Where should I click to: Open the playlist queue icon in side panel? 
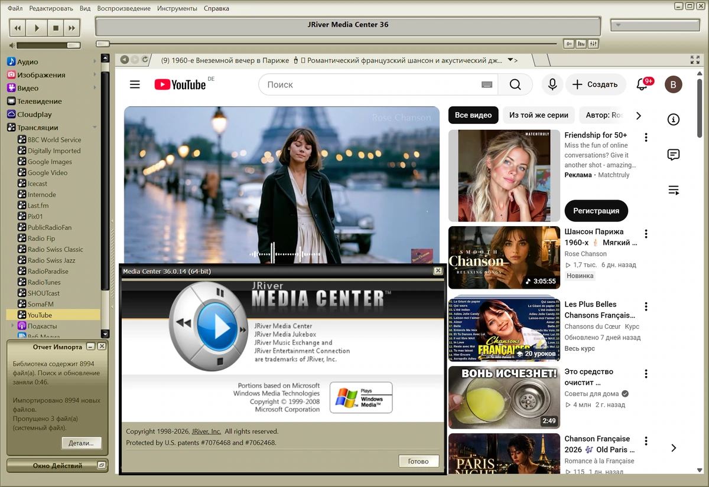673,190
